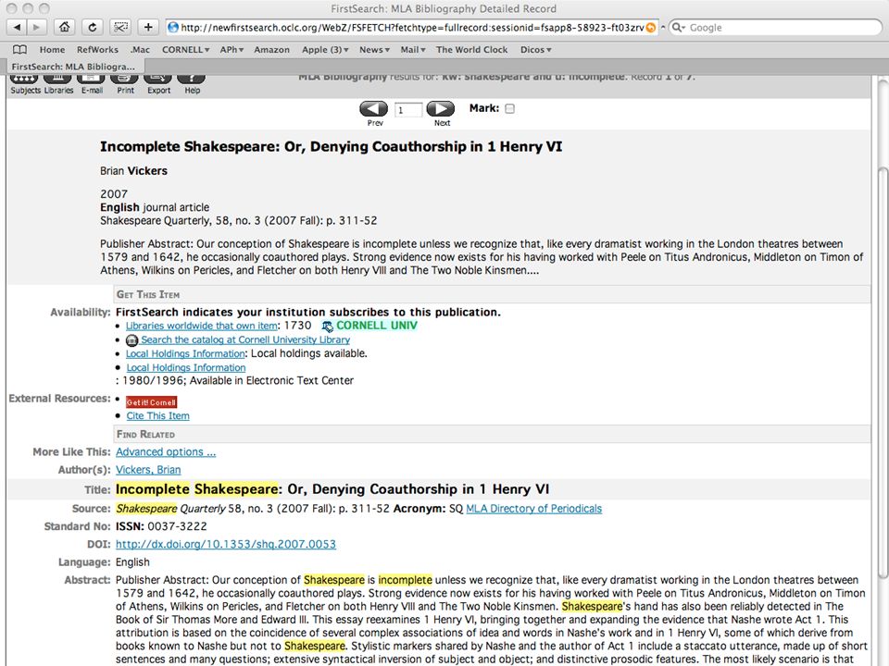Click the RSS/snapback orange icon in address bar
This screenshot has height=666, width=889.
coord(651,27)
